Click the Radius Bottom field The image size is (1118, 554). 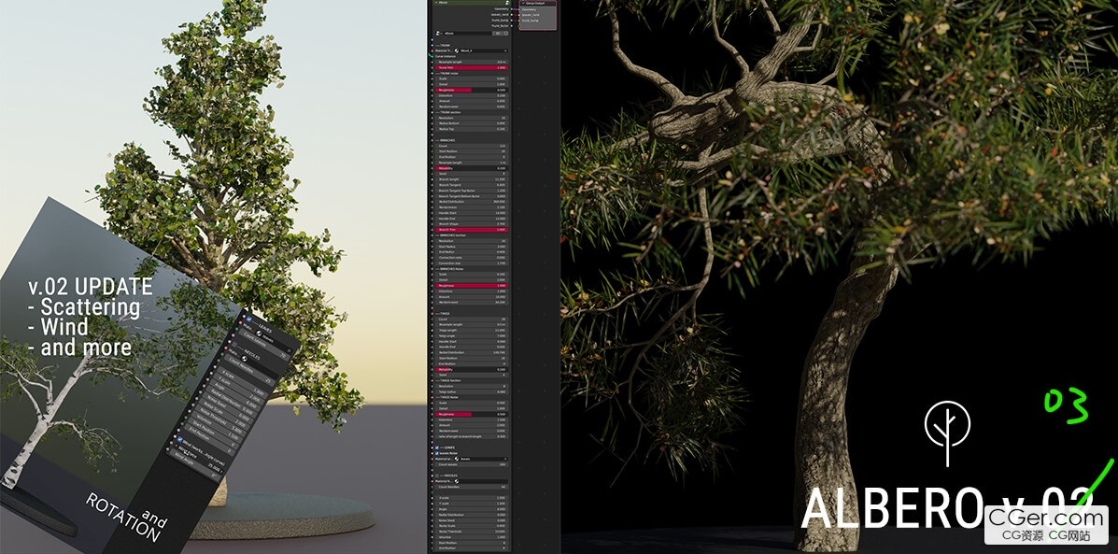coord(472,123)
